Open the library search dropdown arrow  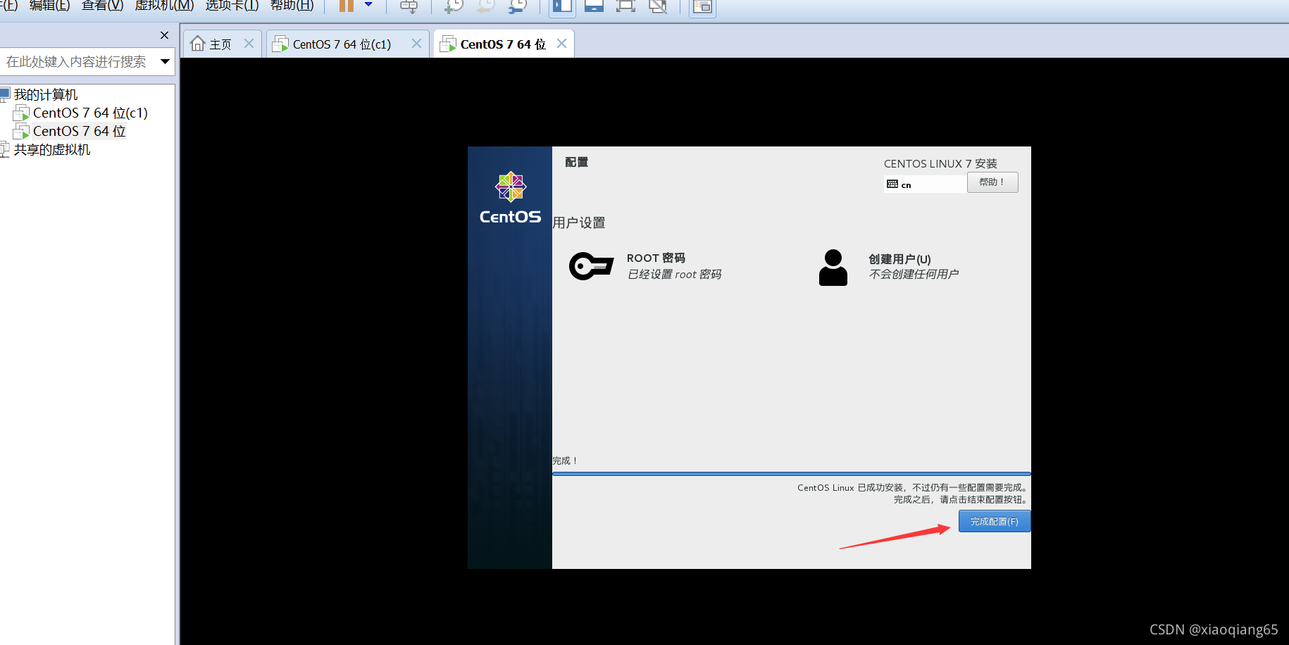[x=165, y=62]
